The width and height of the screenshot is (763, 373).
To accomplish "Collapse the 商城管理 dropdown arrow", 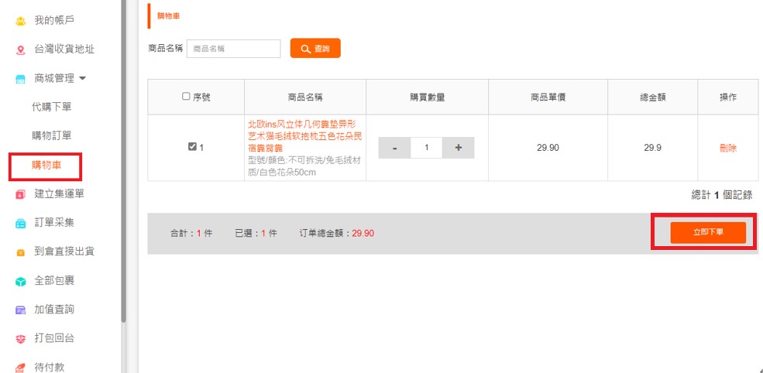I will (x=83, y=78).
